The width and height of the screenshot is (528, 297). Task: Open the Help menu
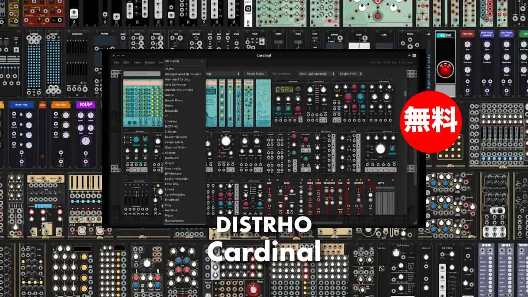pos(161,62)
